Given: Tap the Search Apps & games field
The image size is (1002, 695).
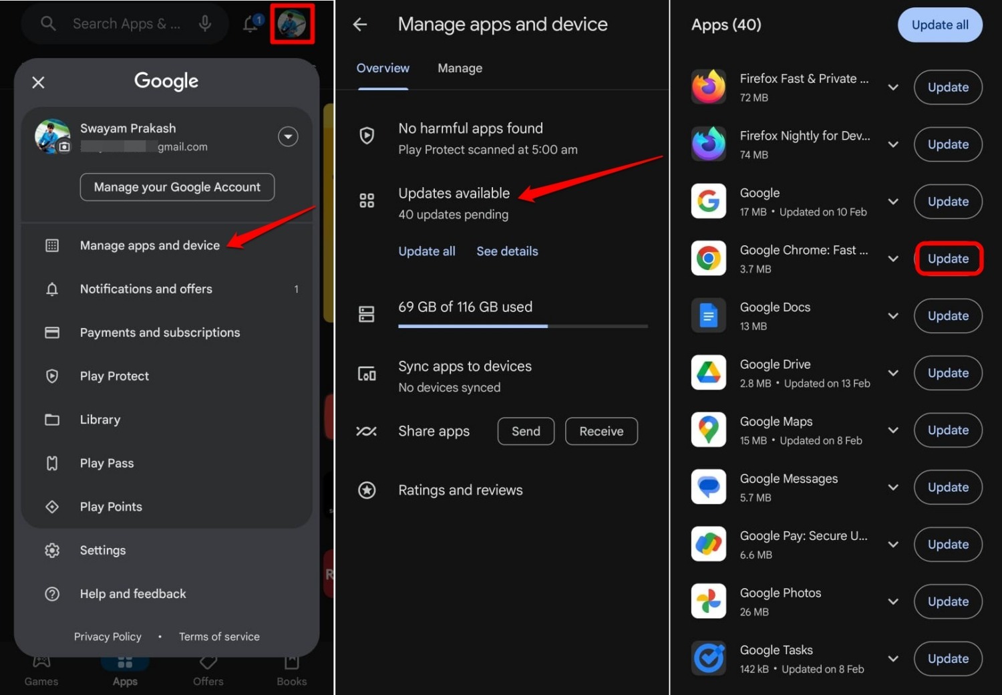Looking at the screenshot, I should click(x=126, y=23).
